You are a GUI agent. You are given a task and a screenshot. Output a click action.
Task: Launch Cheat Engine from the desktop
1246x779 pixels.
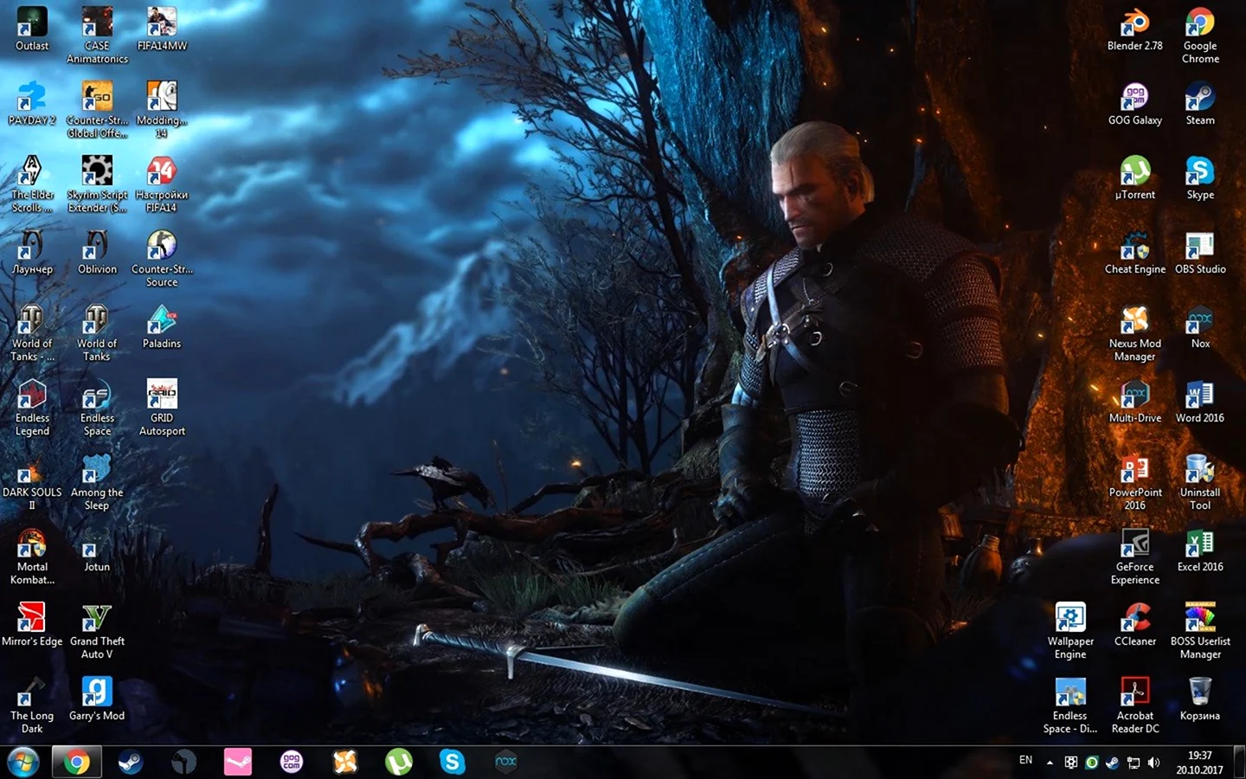pyautogui.click(x=1134, y=248)
